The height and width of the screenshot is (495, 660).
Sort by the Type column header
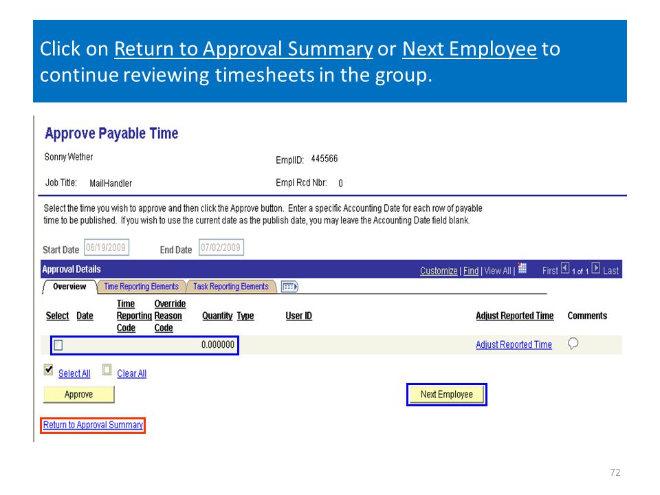point(245,316)
